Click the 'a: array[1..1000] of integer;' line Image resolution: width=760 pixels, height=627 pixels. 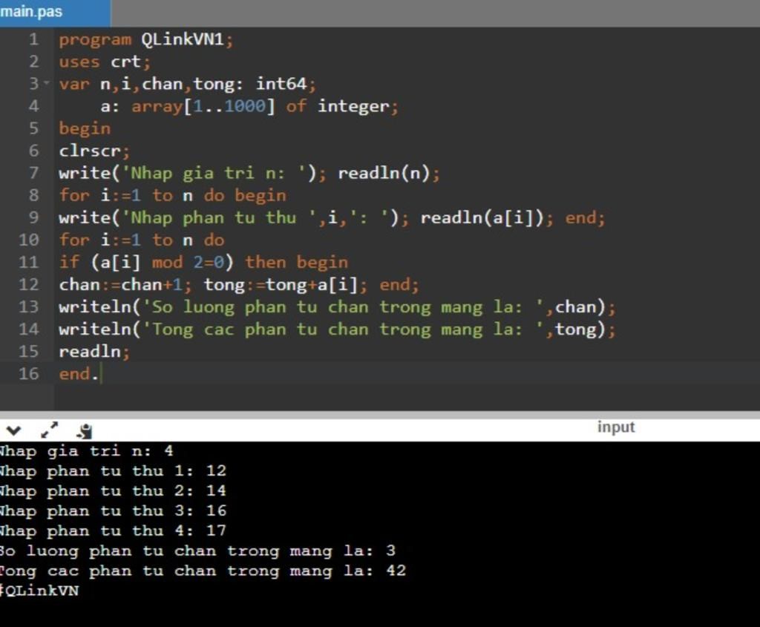[x=249, y=106]
